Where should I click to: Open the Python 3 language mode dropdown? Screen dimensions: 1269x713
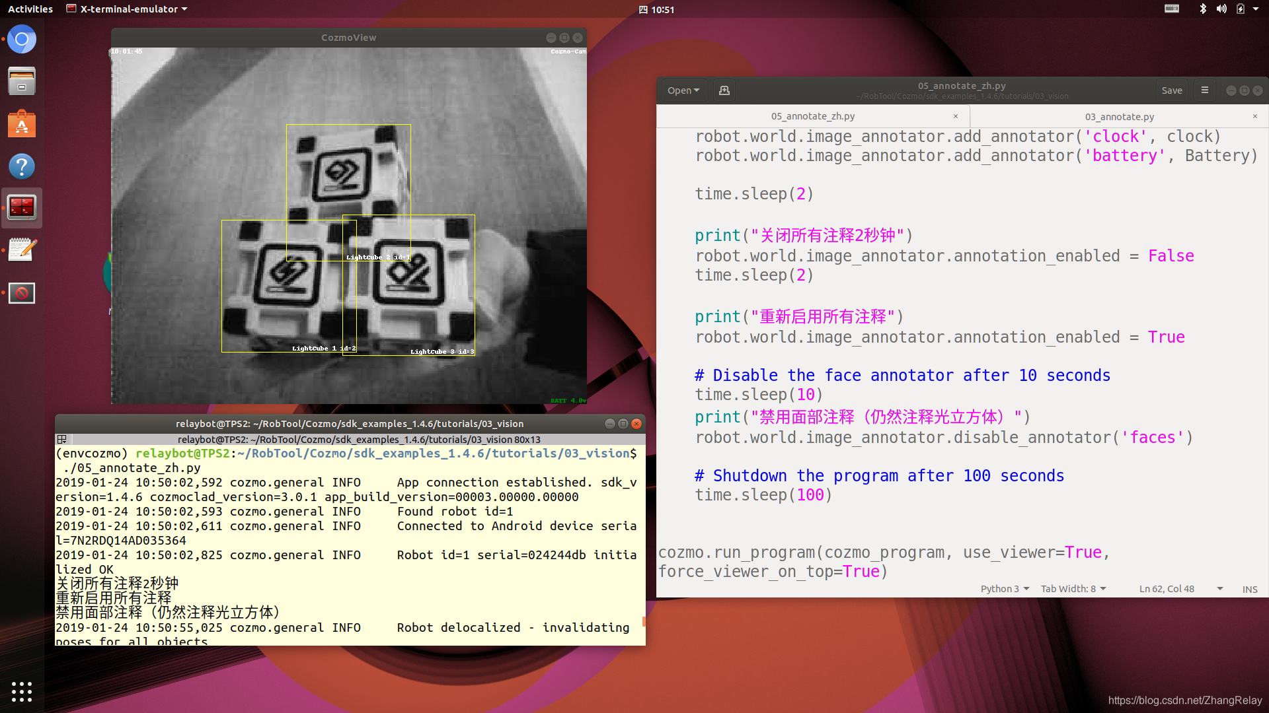(1003, 588)
